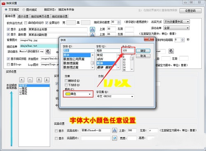
Task: Select 黑体 in the font list
Action: 77,55
